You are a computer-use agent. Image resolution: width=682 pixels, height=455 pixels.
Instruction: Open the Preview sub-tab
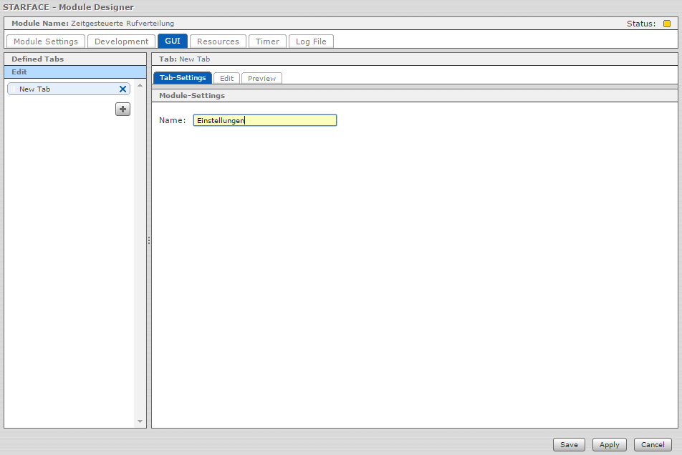point(261,78)
